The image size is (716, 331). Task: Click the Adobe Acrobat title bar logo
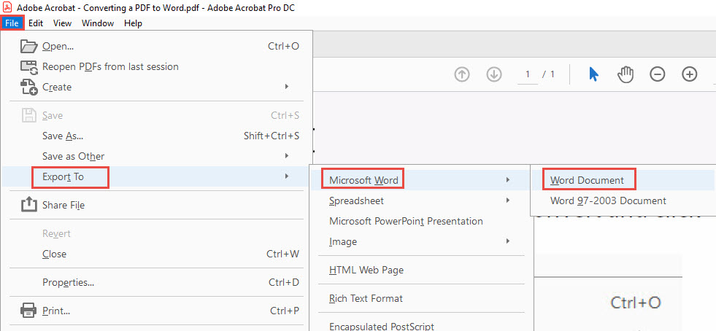(x=7, y=8)
